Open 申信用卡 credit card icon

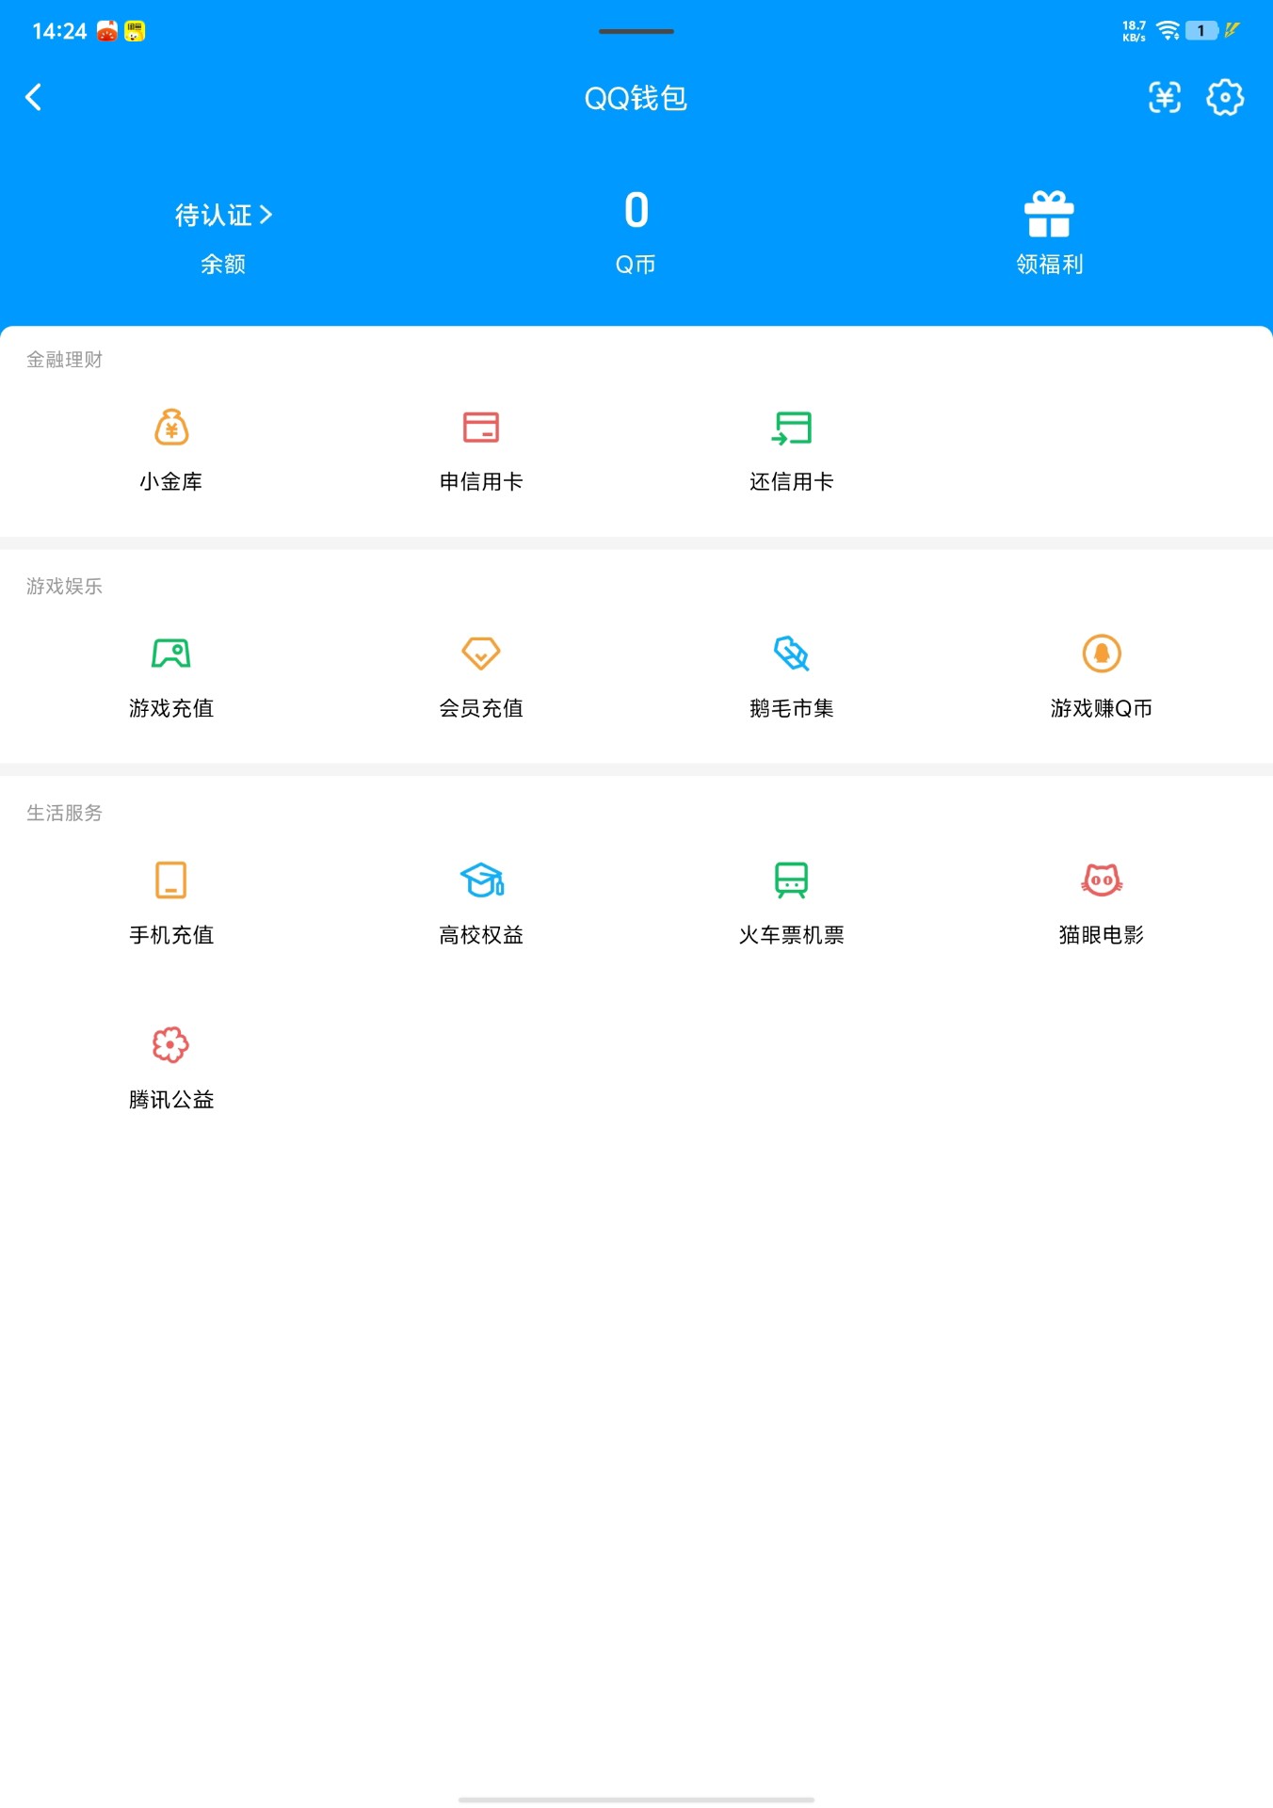481,428
